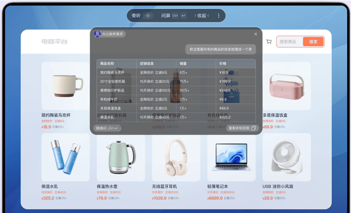Image resolution: width=351 pixels, height=213 pixels.
Task: Click the ¥79.9 kettle price
Action: coord(102,198)
